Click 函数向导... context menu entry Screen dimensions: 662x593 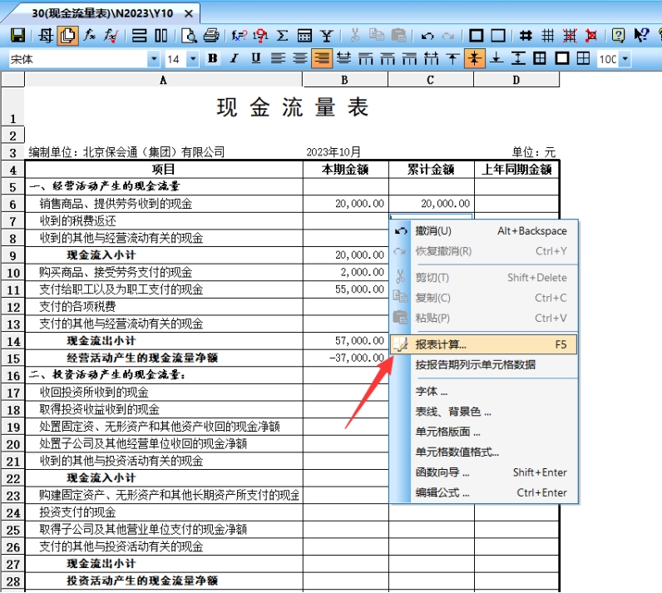(442, 472)
